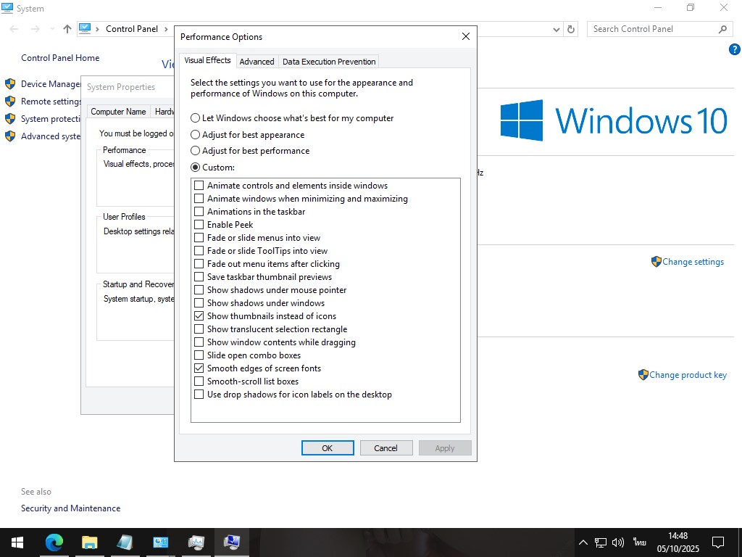This screenshot has width=742, height=557.
Task: Open the monitor chart taskbar app
Action: pos(196,542)
